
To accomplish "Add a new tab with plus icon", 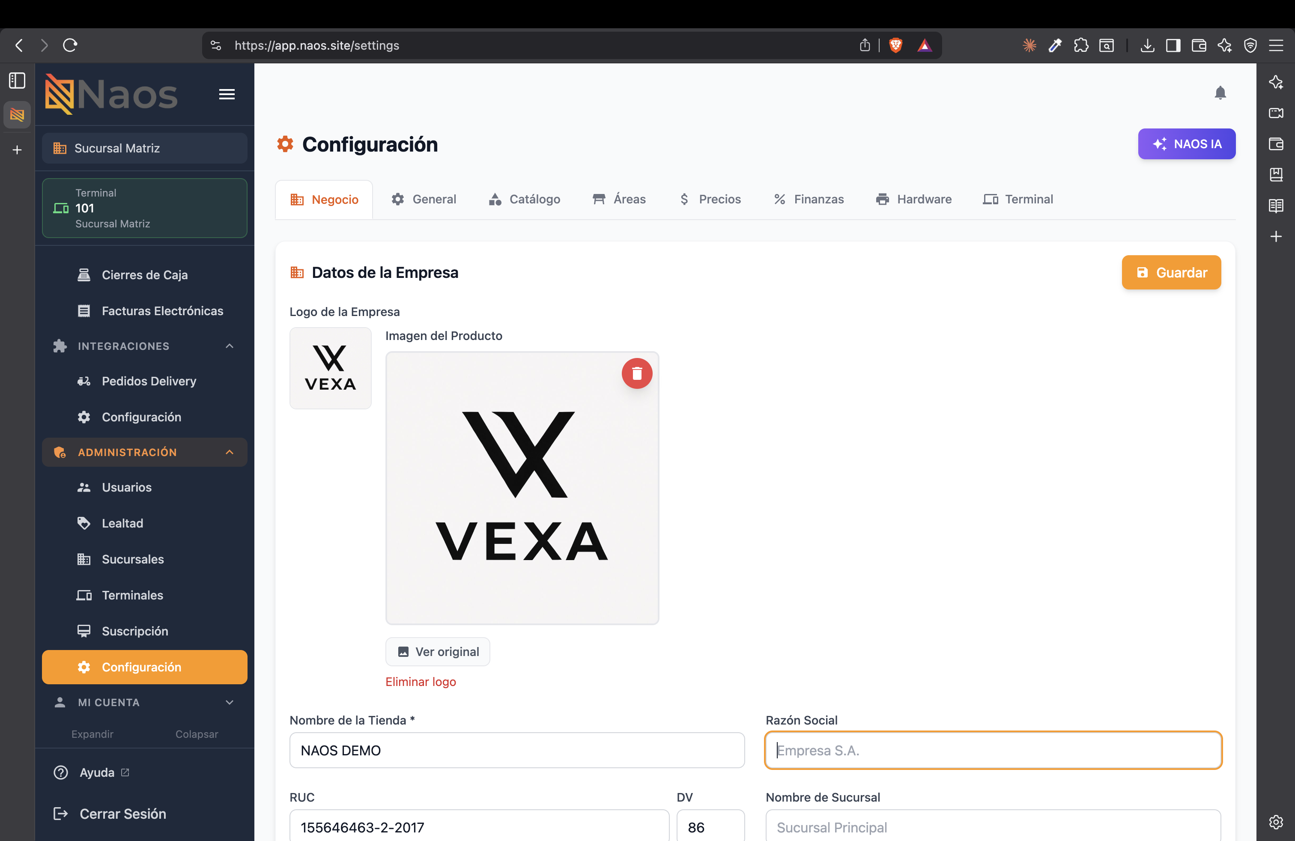I will [17, 149].
